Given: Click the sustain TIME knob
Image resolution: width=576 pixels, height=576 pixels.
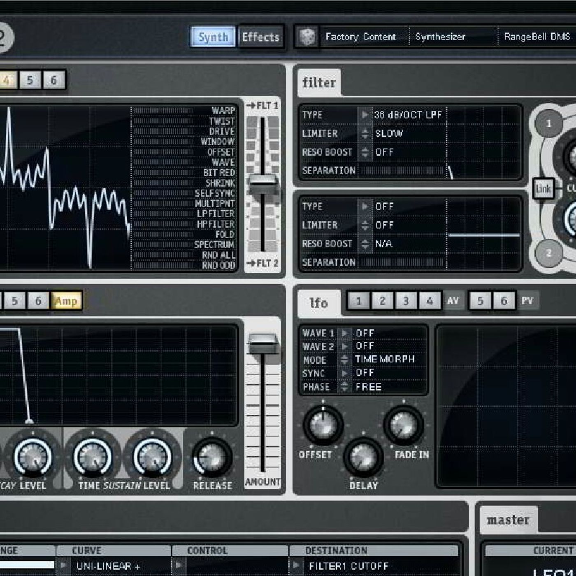Looking at the screenshot, I should [93, 458].
